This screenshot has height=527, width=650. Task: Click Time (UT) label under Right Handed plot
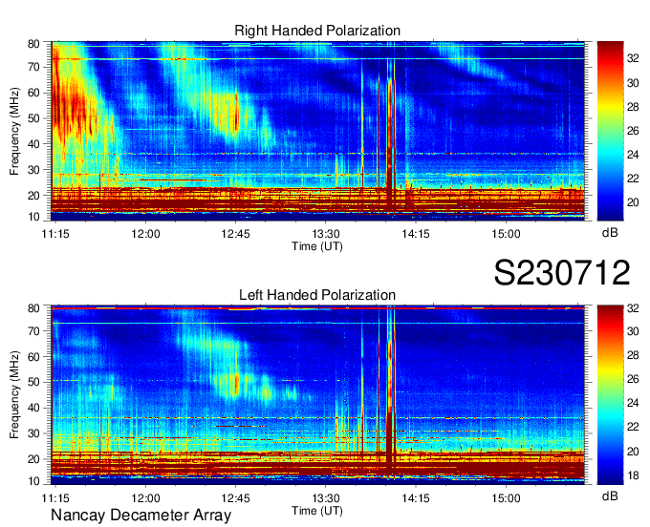coord(317,246)
